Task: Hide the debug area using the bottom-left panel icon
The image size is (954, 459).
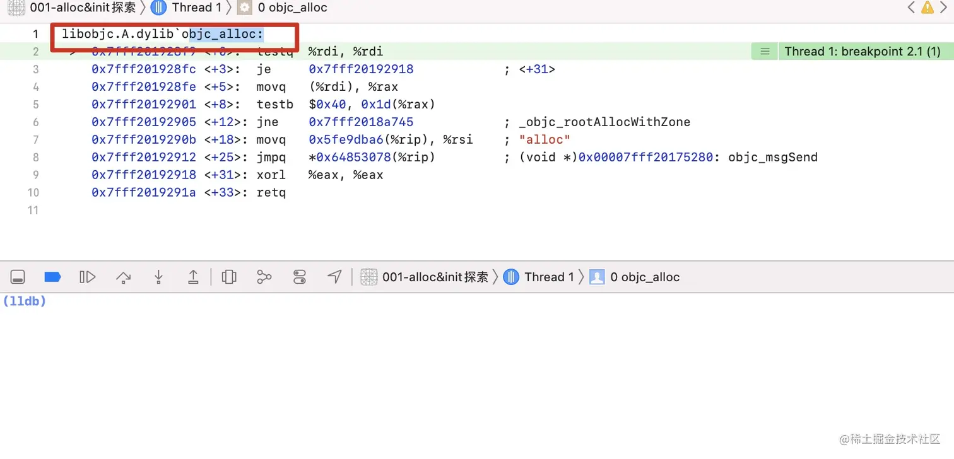Action: click(18, 277)
